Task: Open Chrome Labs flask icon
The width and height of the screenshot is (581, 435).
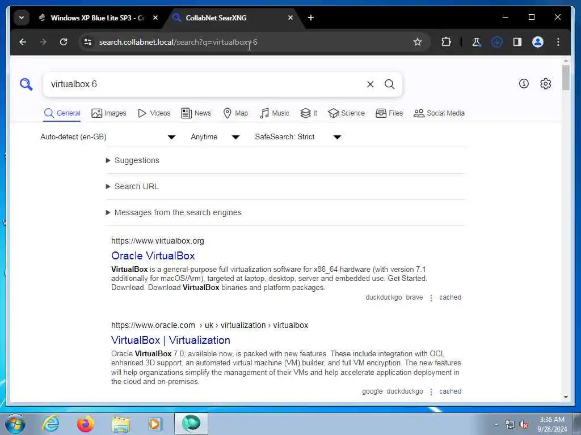Action: pyautogui.click(x=477, y=42)
